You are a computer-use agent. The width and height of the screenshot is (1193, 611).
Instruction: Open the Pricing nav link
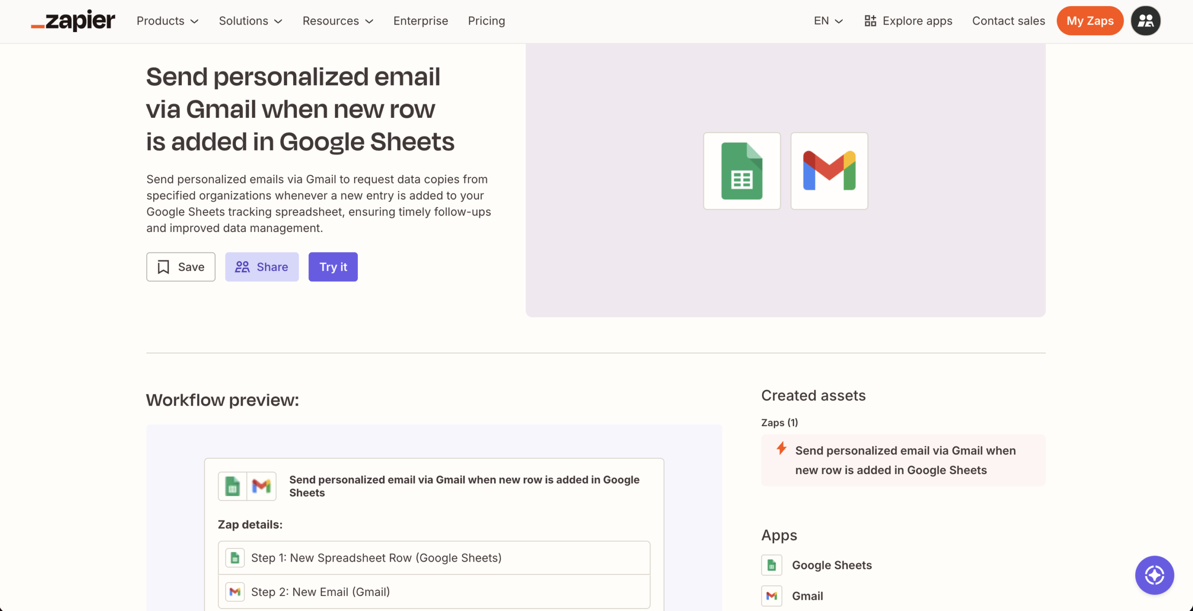(x=486, y=21)
